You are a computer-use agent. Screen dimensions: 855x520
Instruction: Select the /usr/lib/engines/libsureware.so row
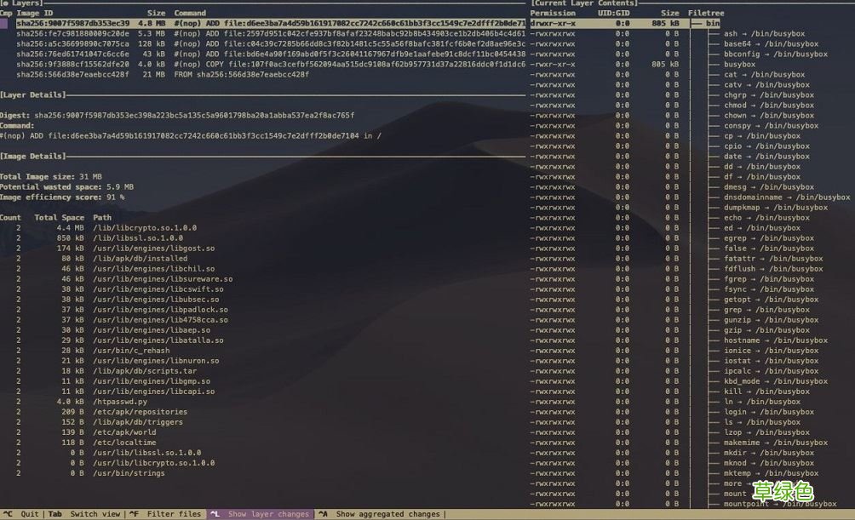(123, 279)
